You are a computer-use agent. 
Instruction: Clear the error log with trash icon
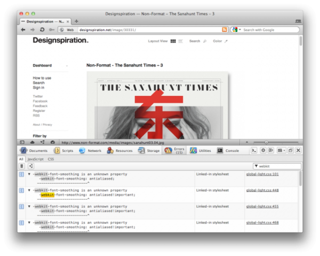click(x=22, y=166)
